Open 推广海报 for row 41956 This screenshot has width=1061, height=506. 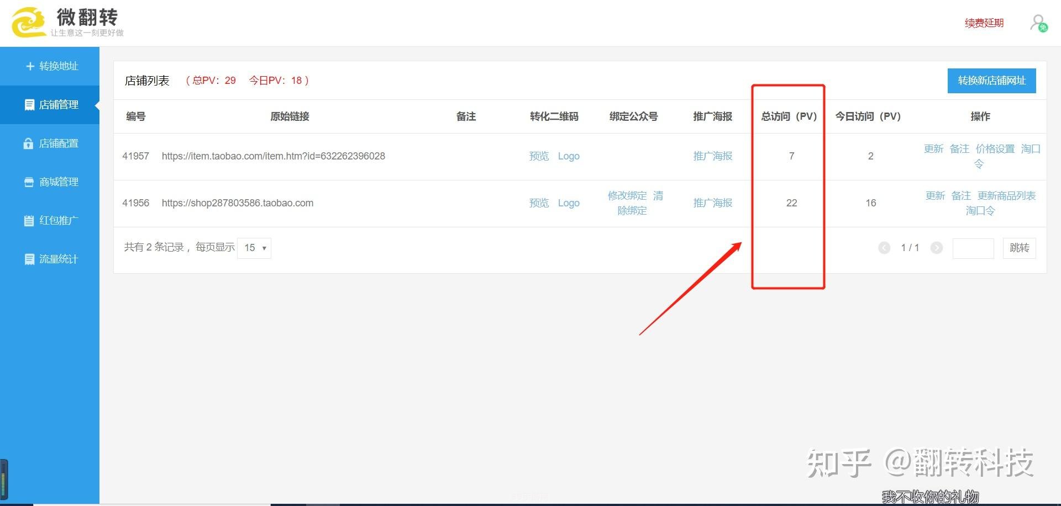[713, 203]
